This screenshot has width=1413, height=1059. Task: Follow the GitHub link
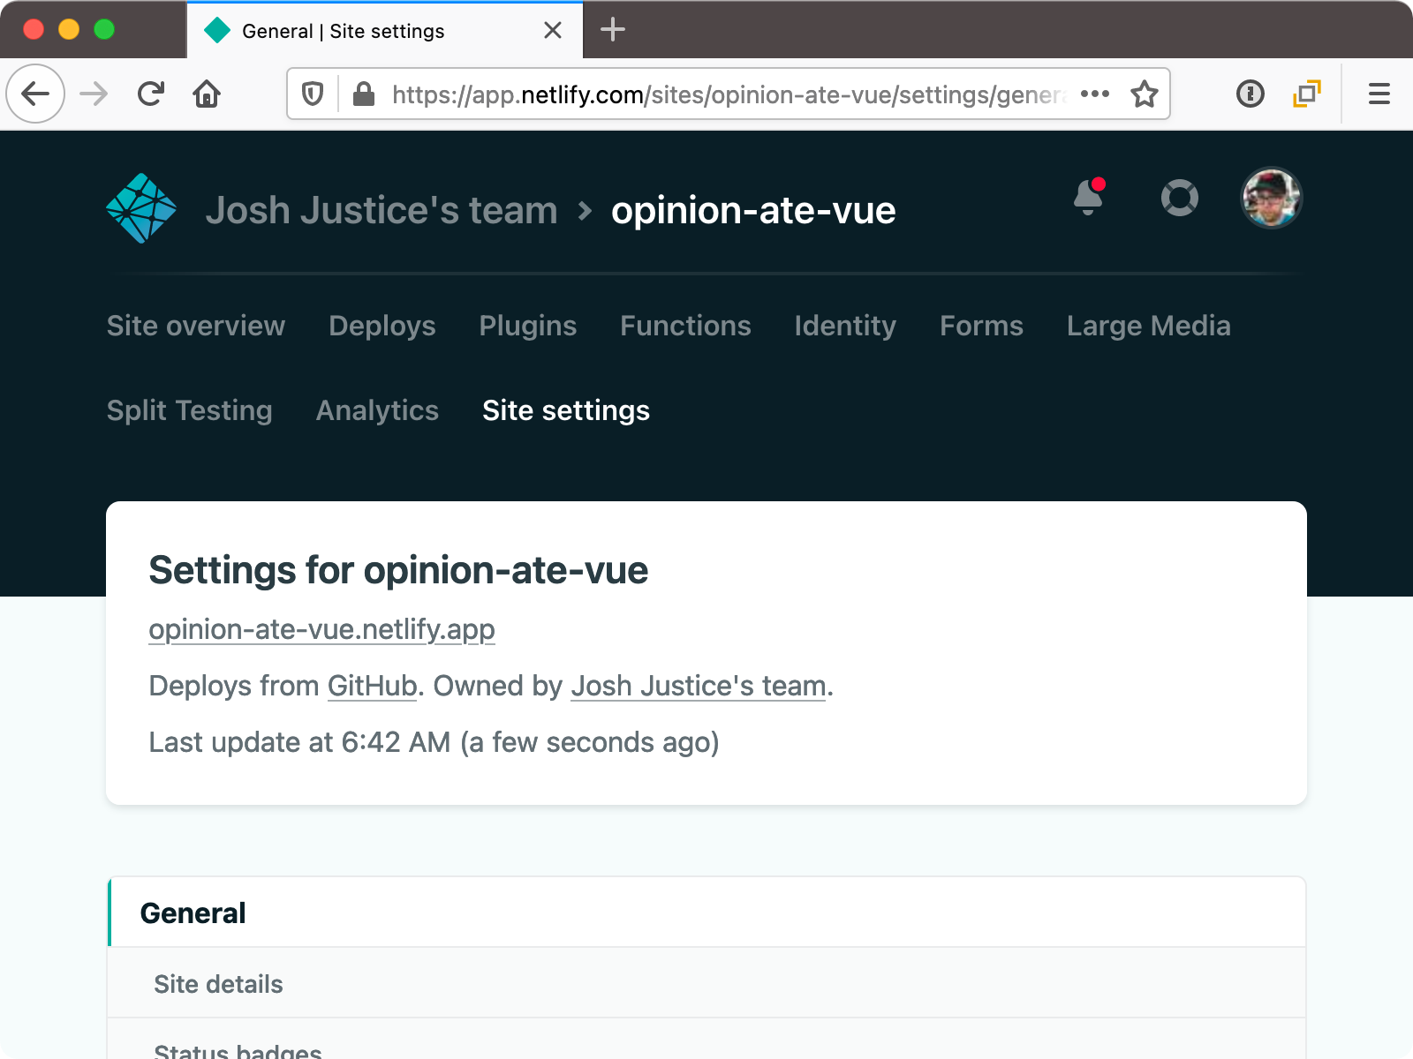click(372, 686)
